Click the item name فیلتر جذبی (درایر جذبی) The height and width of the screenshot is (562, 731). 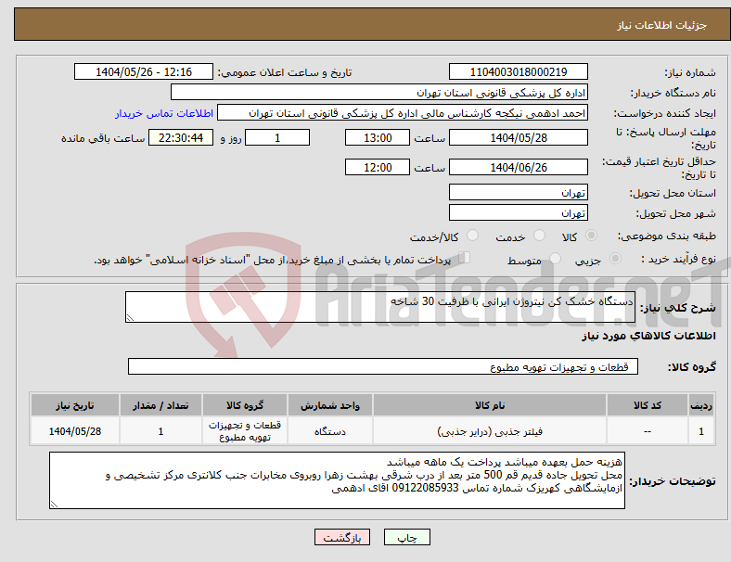(490, 431)
